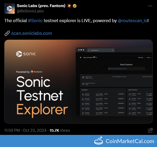Image resolution: width=157 pixels, height=147 pixels.
Task: Click the collision emoji after the name
Action: (69, 6)
